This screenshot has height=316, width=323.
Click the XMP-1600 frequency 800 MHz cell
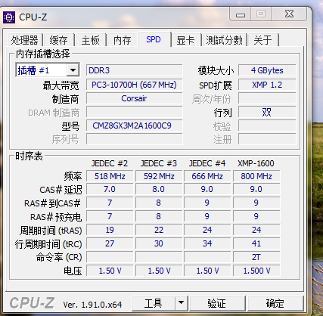256,176
